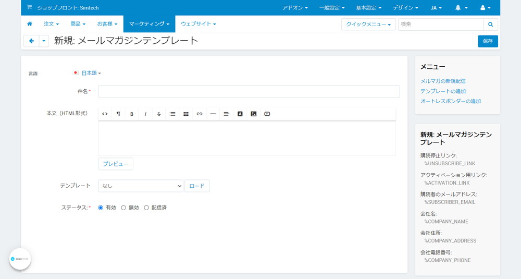Screen dimensions: 521x279
Task: Open the クイックメニュー dropdown
Action: [368, 25]
